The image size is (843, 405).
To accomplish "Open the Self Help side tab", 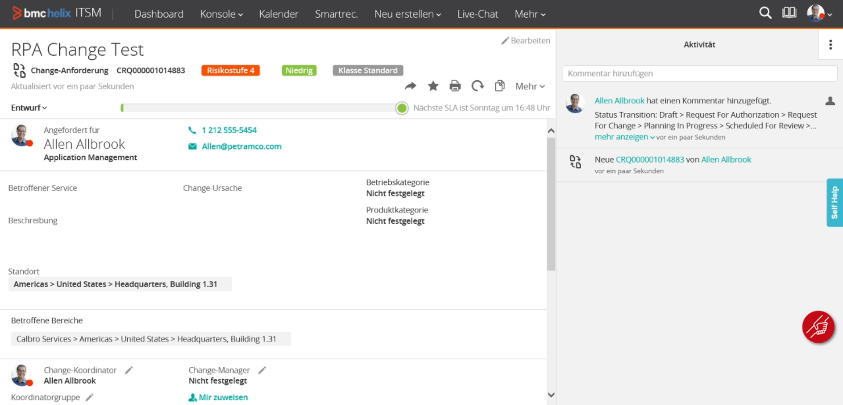I will tap(835, 203).
